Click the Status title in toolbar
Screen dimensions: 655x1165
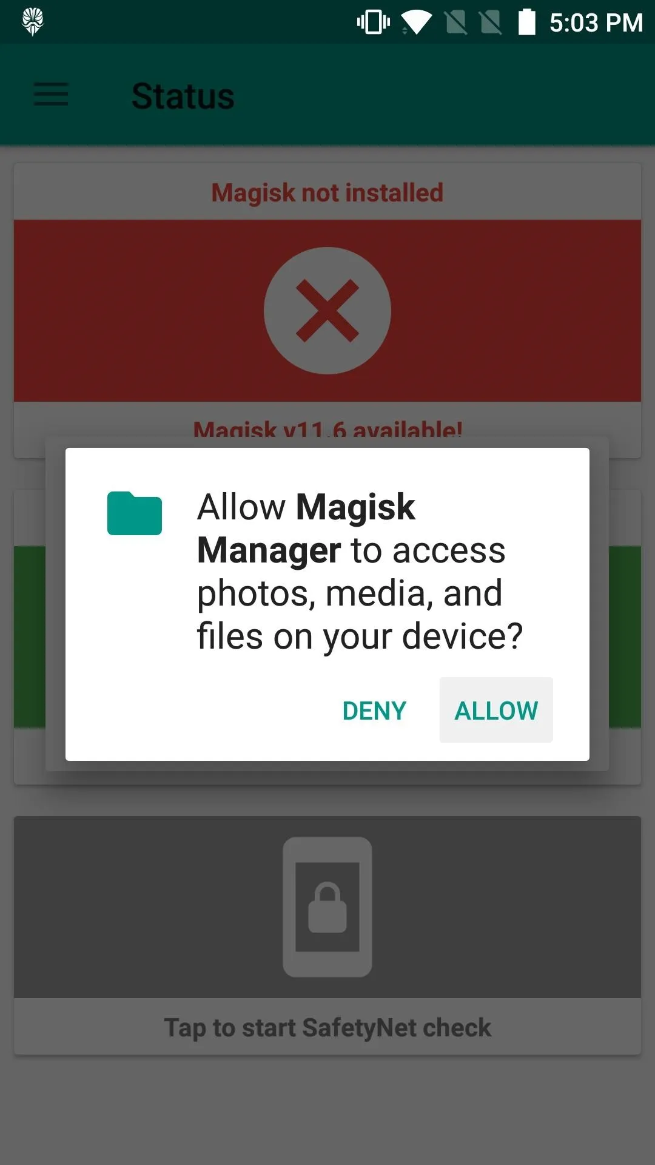[x=183, y=96]
